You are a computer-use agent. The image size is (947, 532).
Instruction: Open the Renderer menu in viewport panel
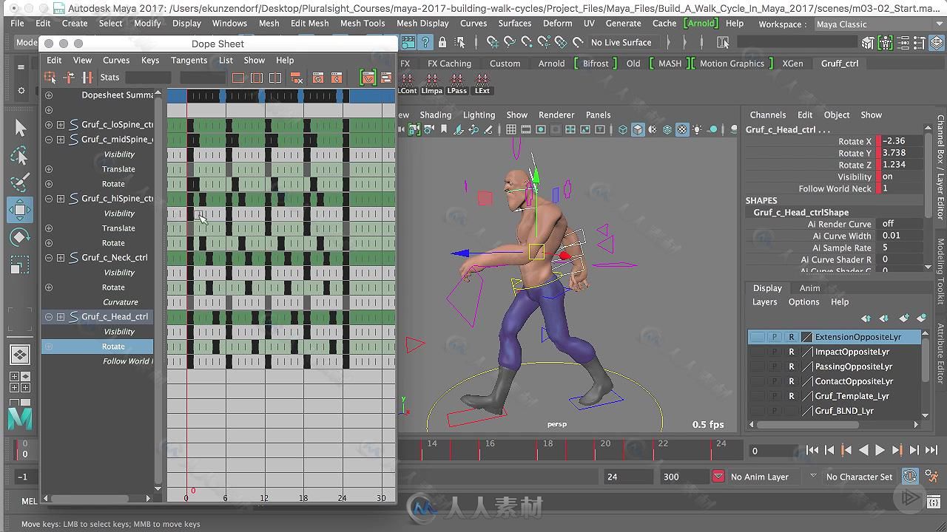pos(556,115)
